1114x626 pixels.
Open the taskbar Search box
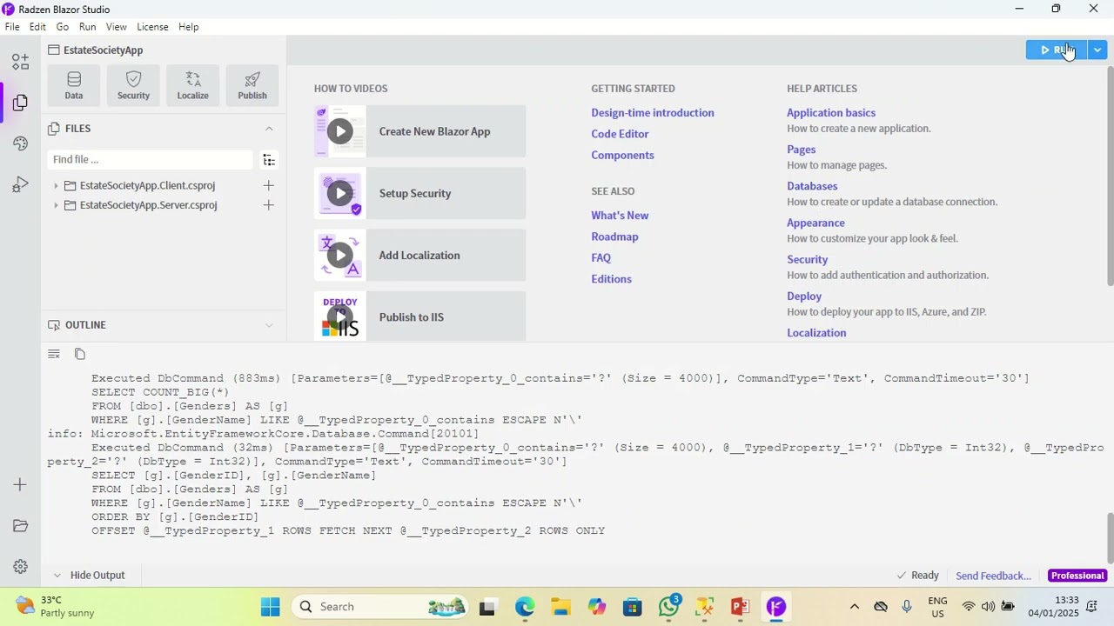click(x=379, y=607)
